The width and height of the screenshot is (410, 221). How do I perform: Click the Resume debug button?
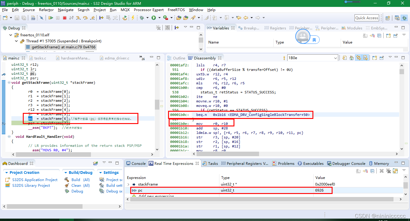click(51, 18)
